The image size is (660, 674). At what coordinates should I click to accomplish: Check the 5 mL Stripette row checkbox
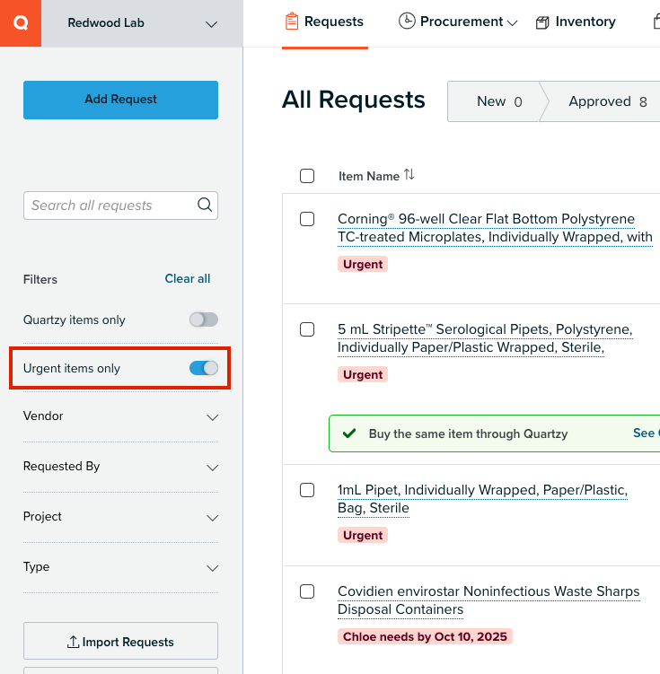coord(307,329)
